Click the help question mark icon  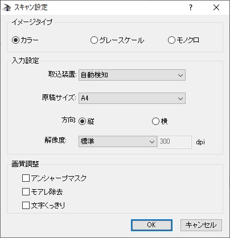pos(191,7)
